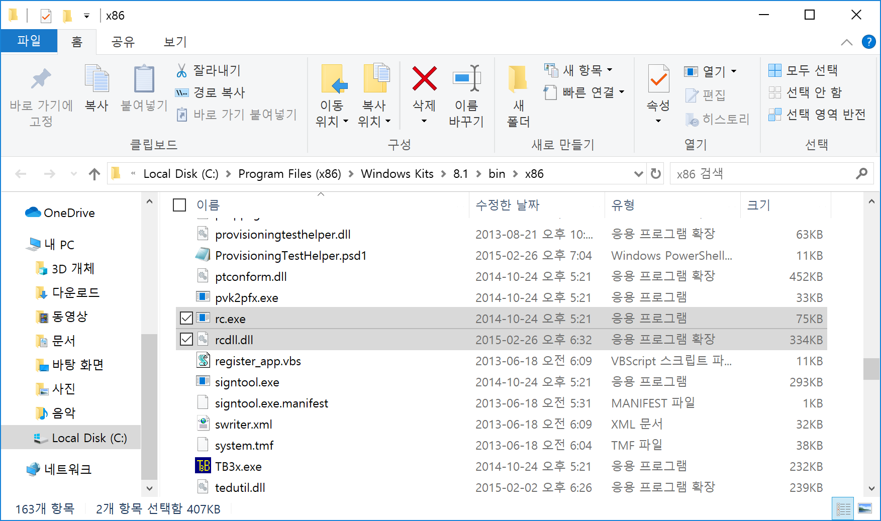This screenshot has height=521, width=881.
Task: Navigate to Program Files (x86) breadcrumb
Action: pyautogui.click(x=289, y=174)
